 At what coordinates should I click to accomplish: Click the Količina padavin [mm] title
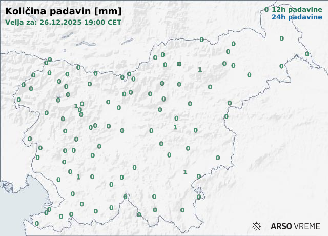64,11
